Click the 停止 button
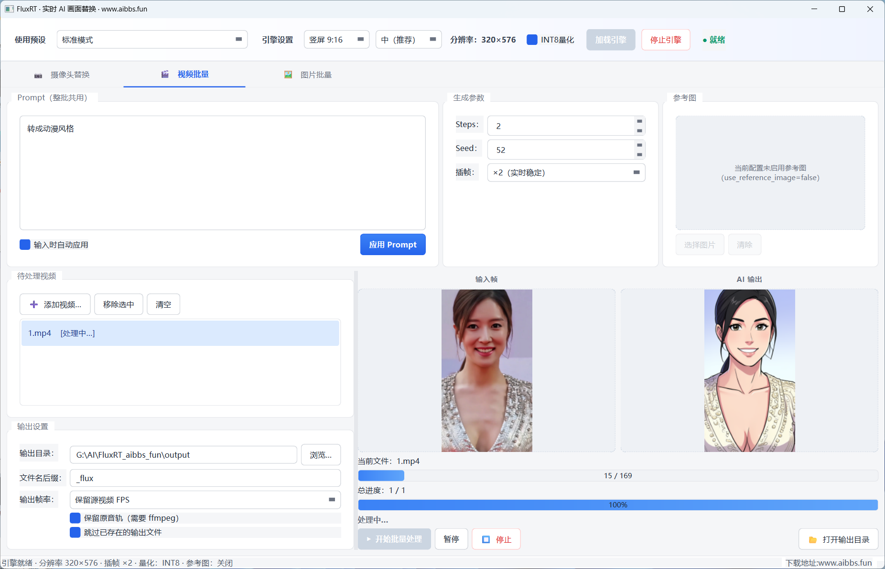Image resolution: width=885 pixels, height=569 pixels. coord(496,539)
